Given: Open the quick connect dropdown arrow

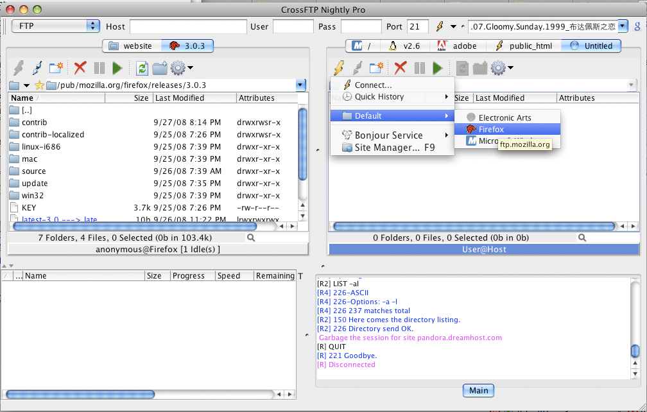Looking at the screenshot, I should coord(453,27).
